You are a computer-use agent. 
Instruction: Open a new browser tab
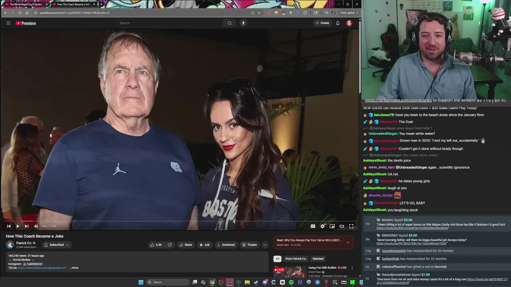click(101, 4)
